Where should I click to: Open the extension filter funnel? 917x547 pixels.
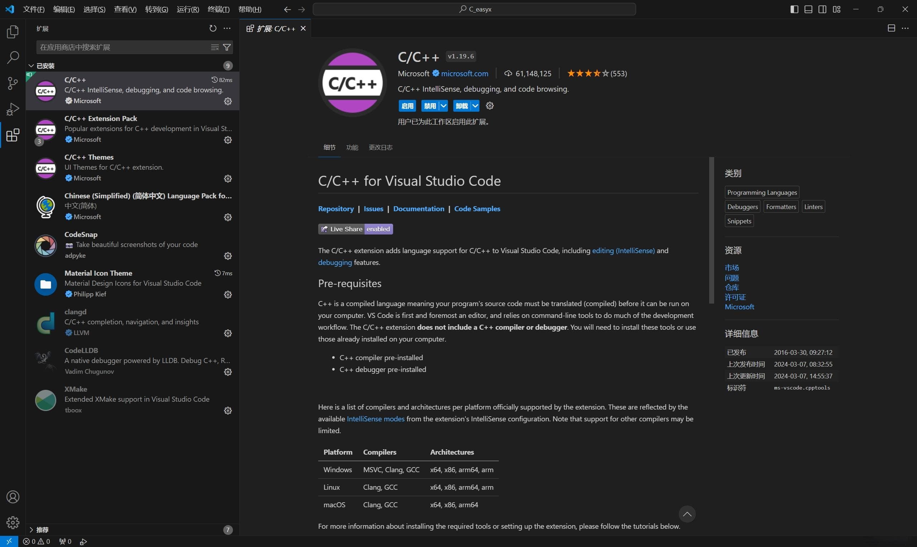pos(227,47)
